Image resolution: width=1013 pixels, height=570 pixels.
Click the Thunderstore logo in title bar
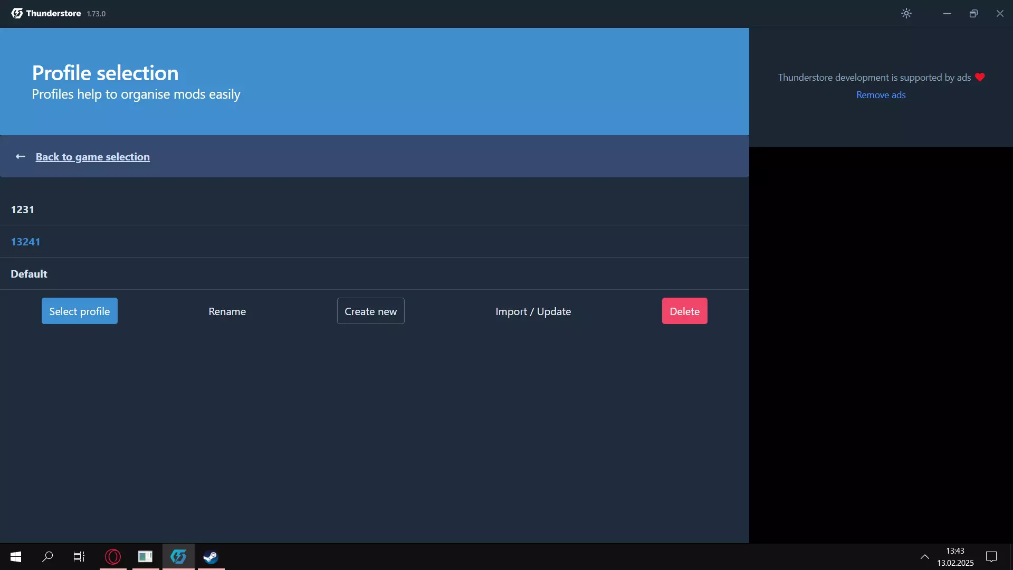pyautogui.click(x=17, y=13)
